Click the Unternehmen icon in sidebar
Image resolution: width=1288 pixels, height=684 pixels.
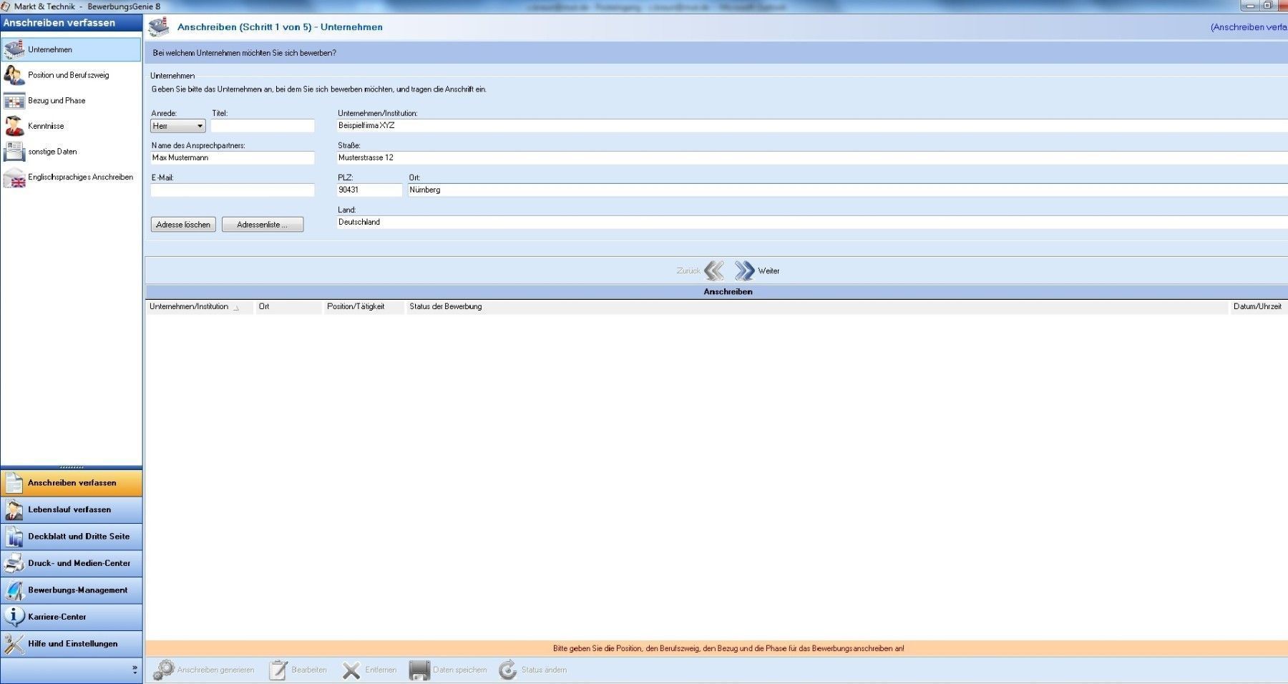14,49
